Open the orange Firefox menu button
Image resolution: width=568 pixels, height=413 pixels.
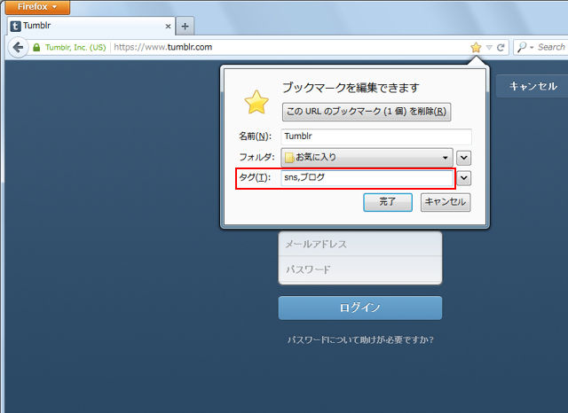coord(37,7)
